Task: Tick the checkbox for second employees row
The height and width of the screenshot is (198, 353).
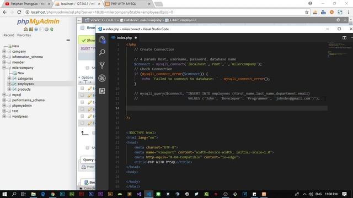Action: [82, 95]
